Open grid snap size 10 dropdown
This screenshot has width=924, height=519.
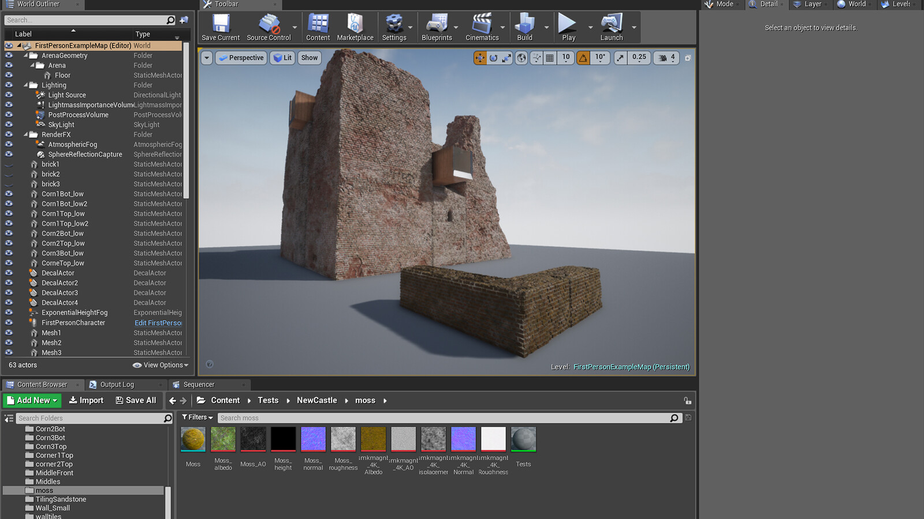566,58
